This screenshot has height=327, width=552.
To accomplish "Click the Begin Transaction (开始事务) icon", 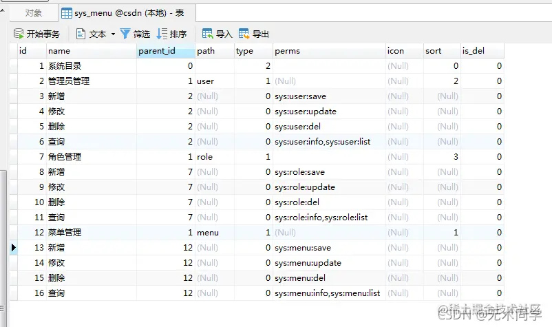I will click(x=19, y=34).
